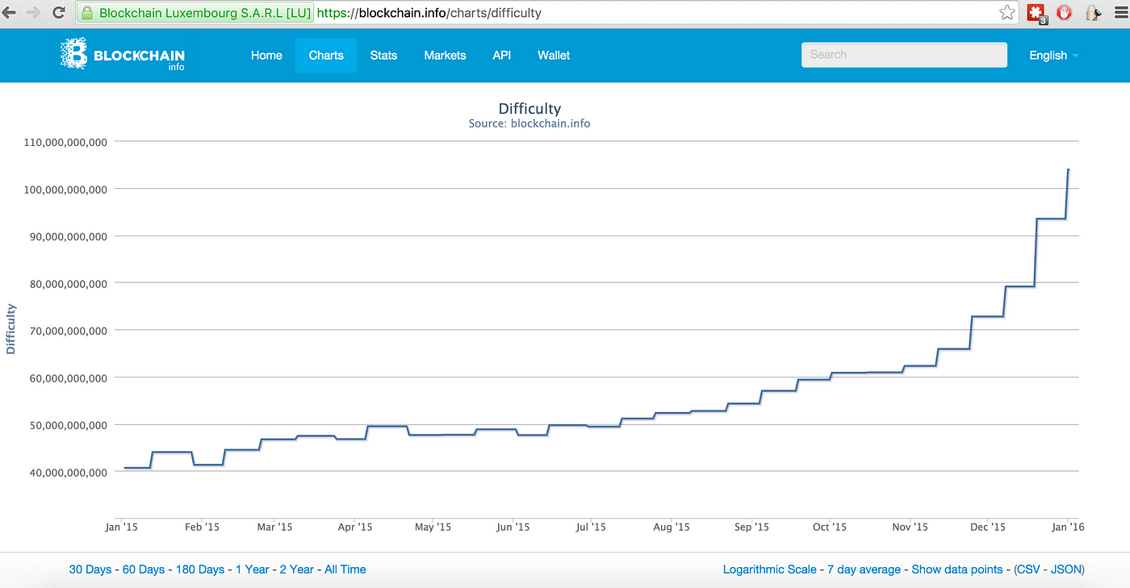Click the 40,000,000,000 axis label

tap(69, 473)
